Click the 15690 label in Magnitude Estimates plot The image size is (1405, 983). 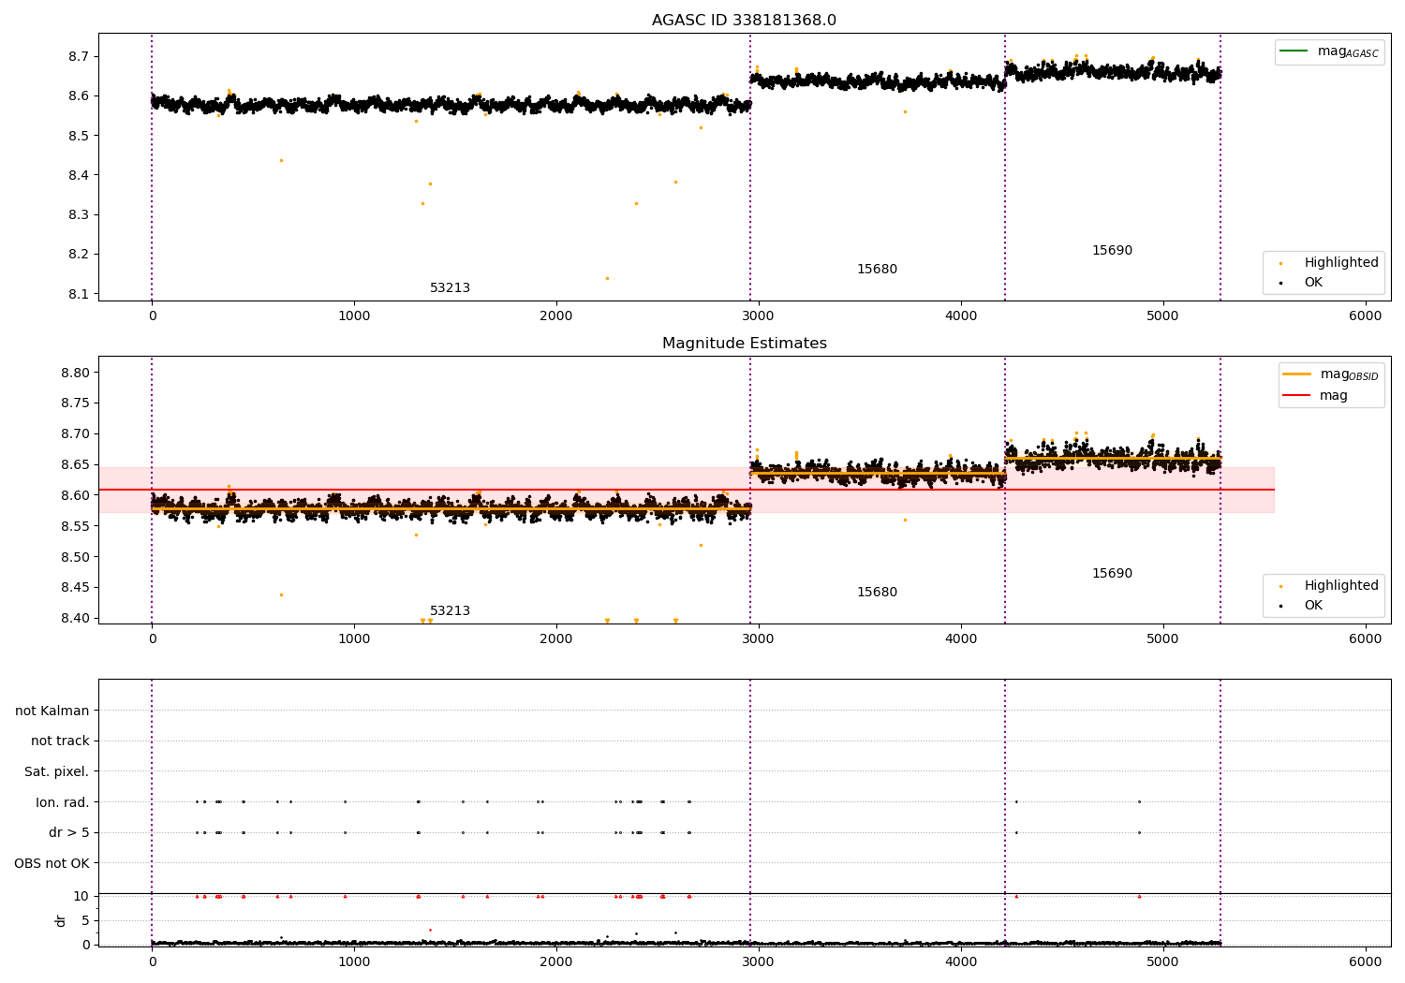(x=1112, y=573)
